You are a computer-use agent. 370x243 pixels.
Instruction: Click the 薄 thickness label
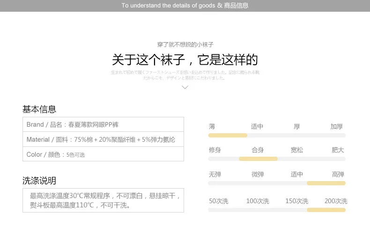coord(212,127)
